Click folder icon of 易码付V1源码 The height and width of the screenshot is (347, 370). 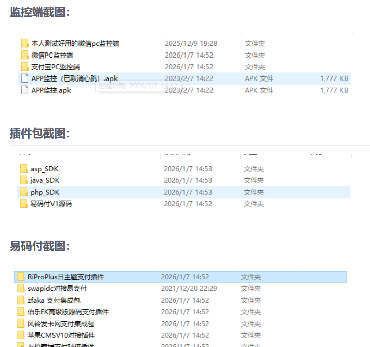pyautogui.click(x=24, y=204)
